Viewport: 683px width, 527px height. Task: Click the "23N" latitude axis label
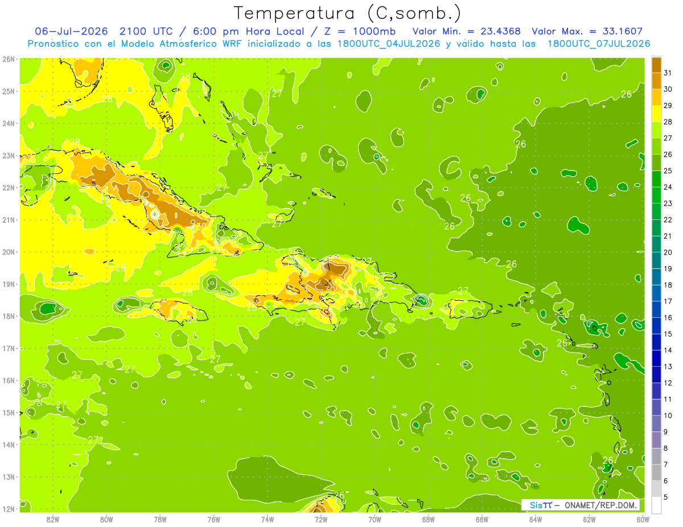8,155
